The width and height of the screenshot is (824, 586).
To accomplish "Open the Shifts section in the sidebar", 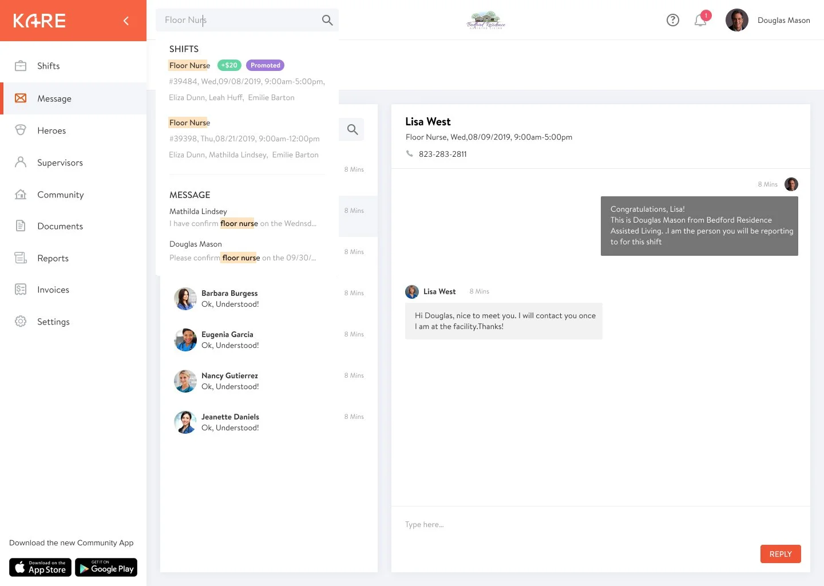I will (x=48, y=66).
